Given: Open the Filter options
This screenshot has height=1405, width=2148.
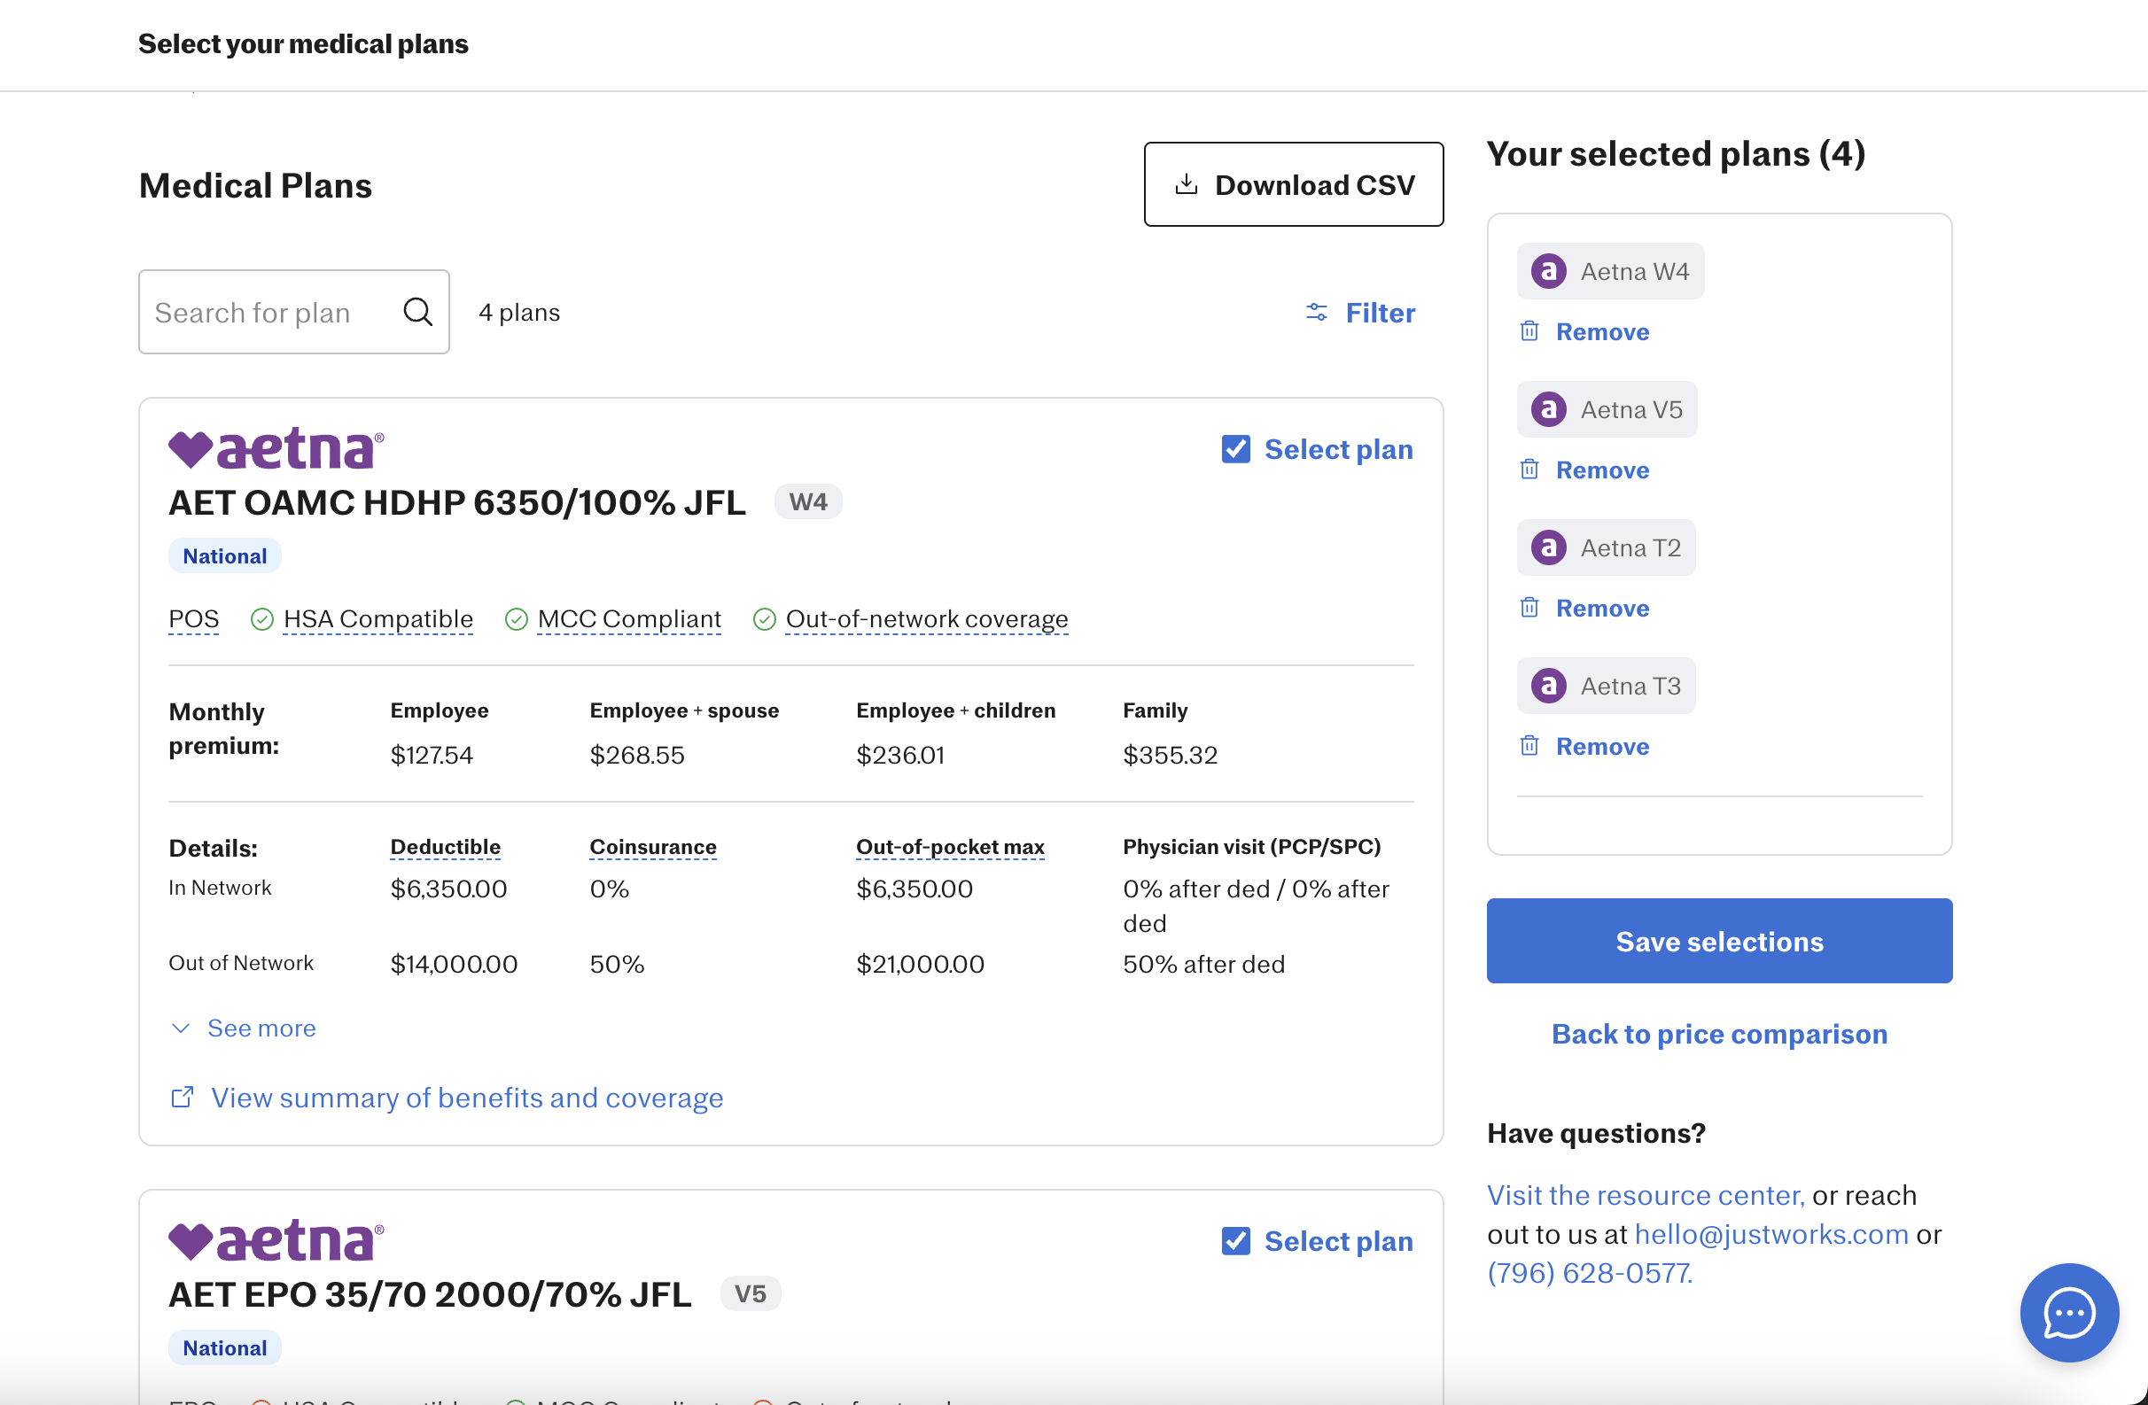Looking at the screenshot, I should coord(1360,312).
